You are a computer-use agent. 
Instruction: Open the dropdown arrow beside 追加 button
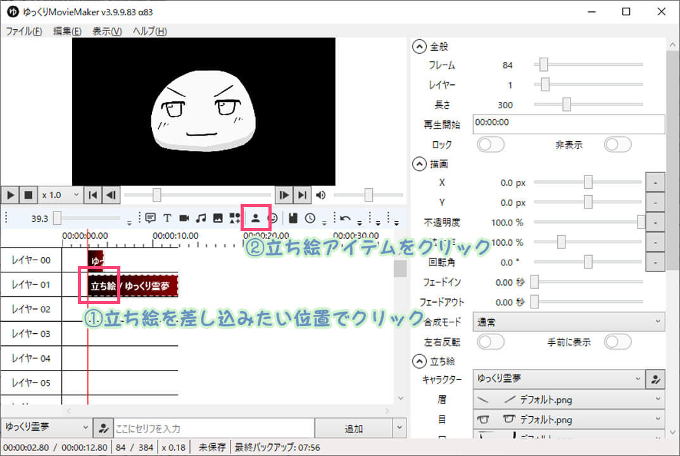pyautogui.click(x=400, y=428)
